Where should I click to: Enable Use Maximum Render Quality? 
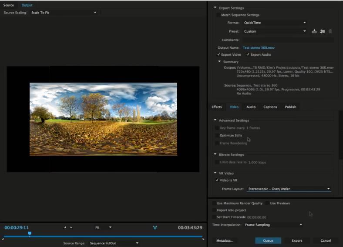click(x=214, y=203)
